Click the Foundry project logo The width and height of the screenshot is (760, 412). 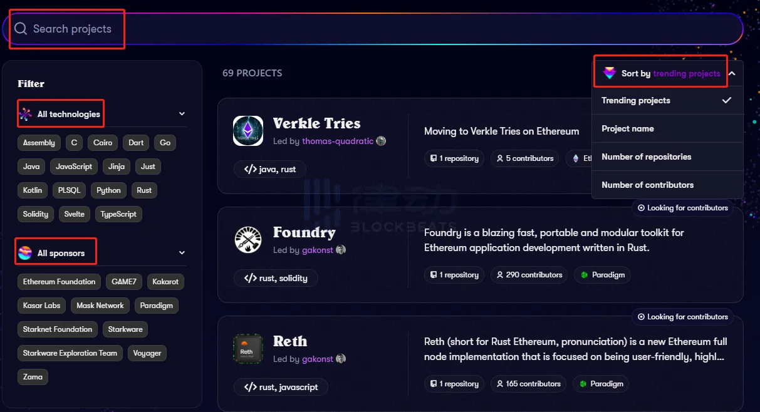click(247, 240)
